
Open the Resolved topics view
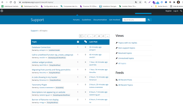tap(125, 53)
